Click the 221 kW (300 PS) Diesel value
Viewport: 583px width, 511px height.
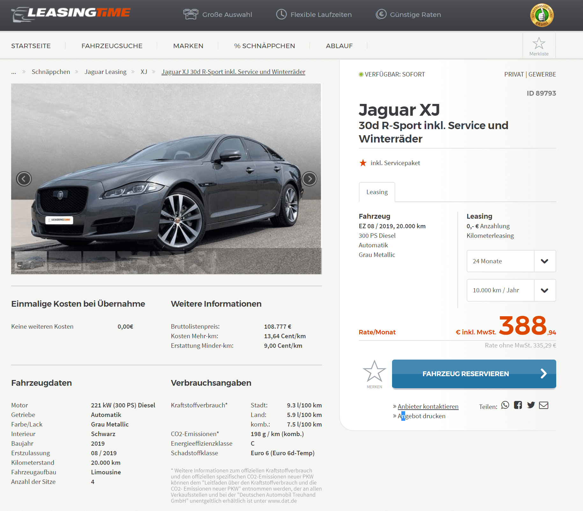click(x=123, y=405)
